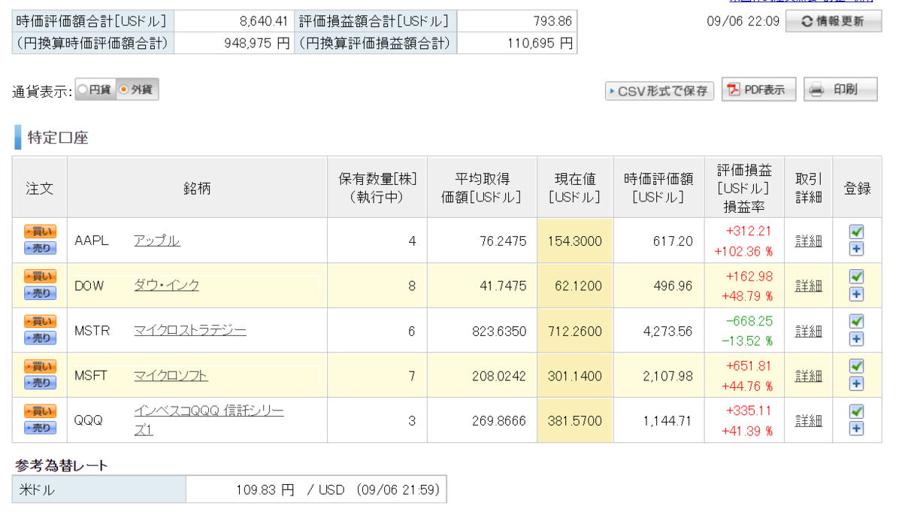Click the 印刷 print button
The height and width of the screenshot is (512, 902).
[x=840, y=89]
